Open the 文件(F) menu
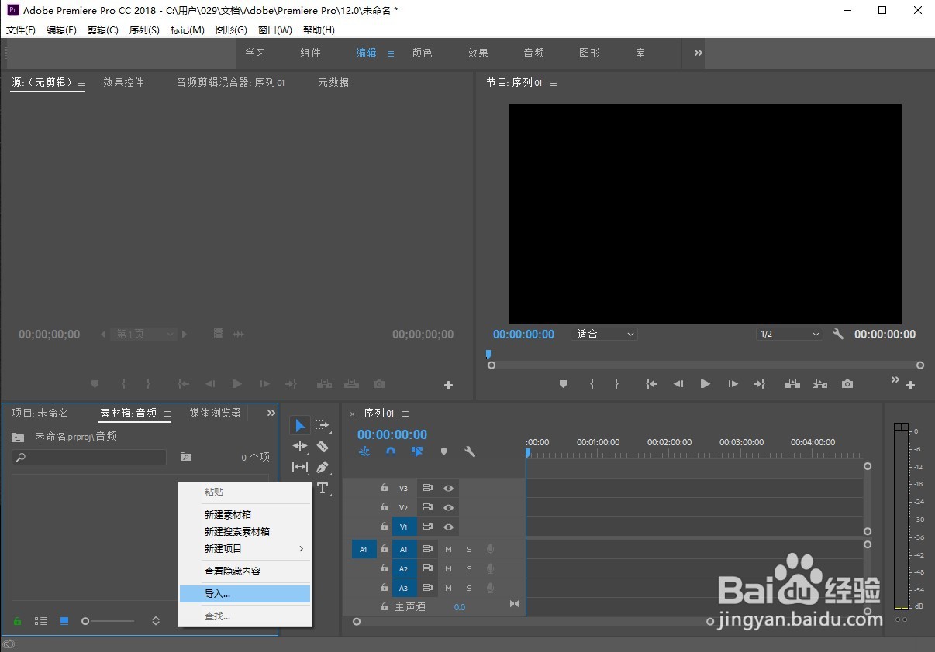The width and height of the screenshot is (935, 652). [21, 30]
